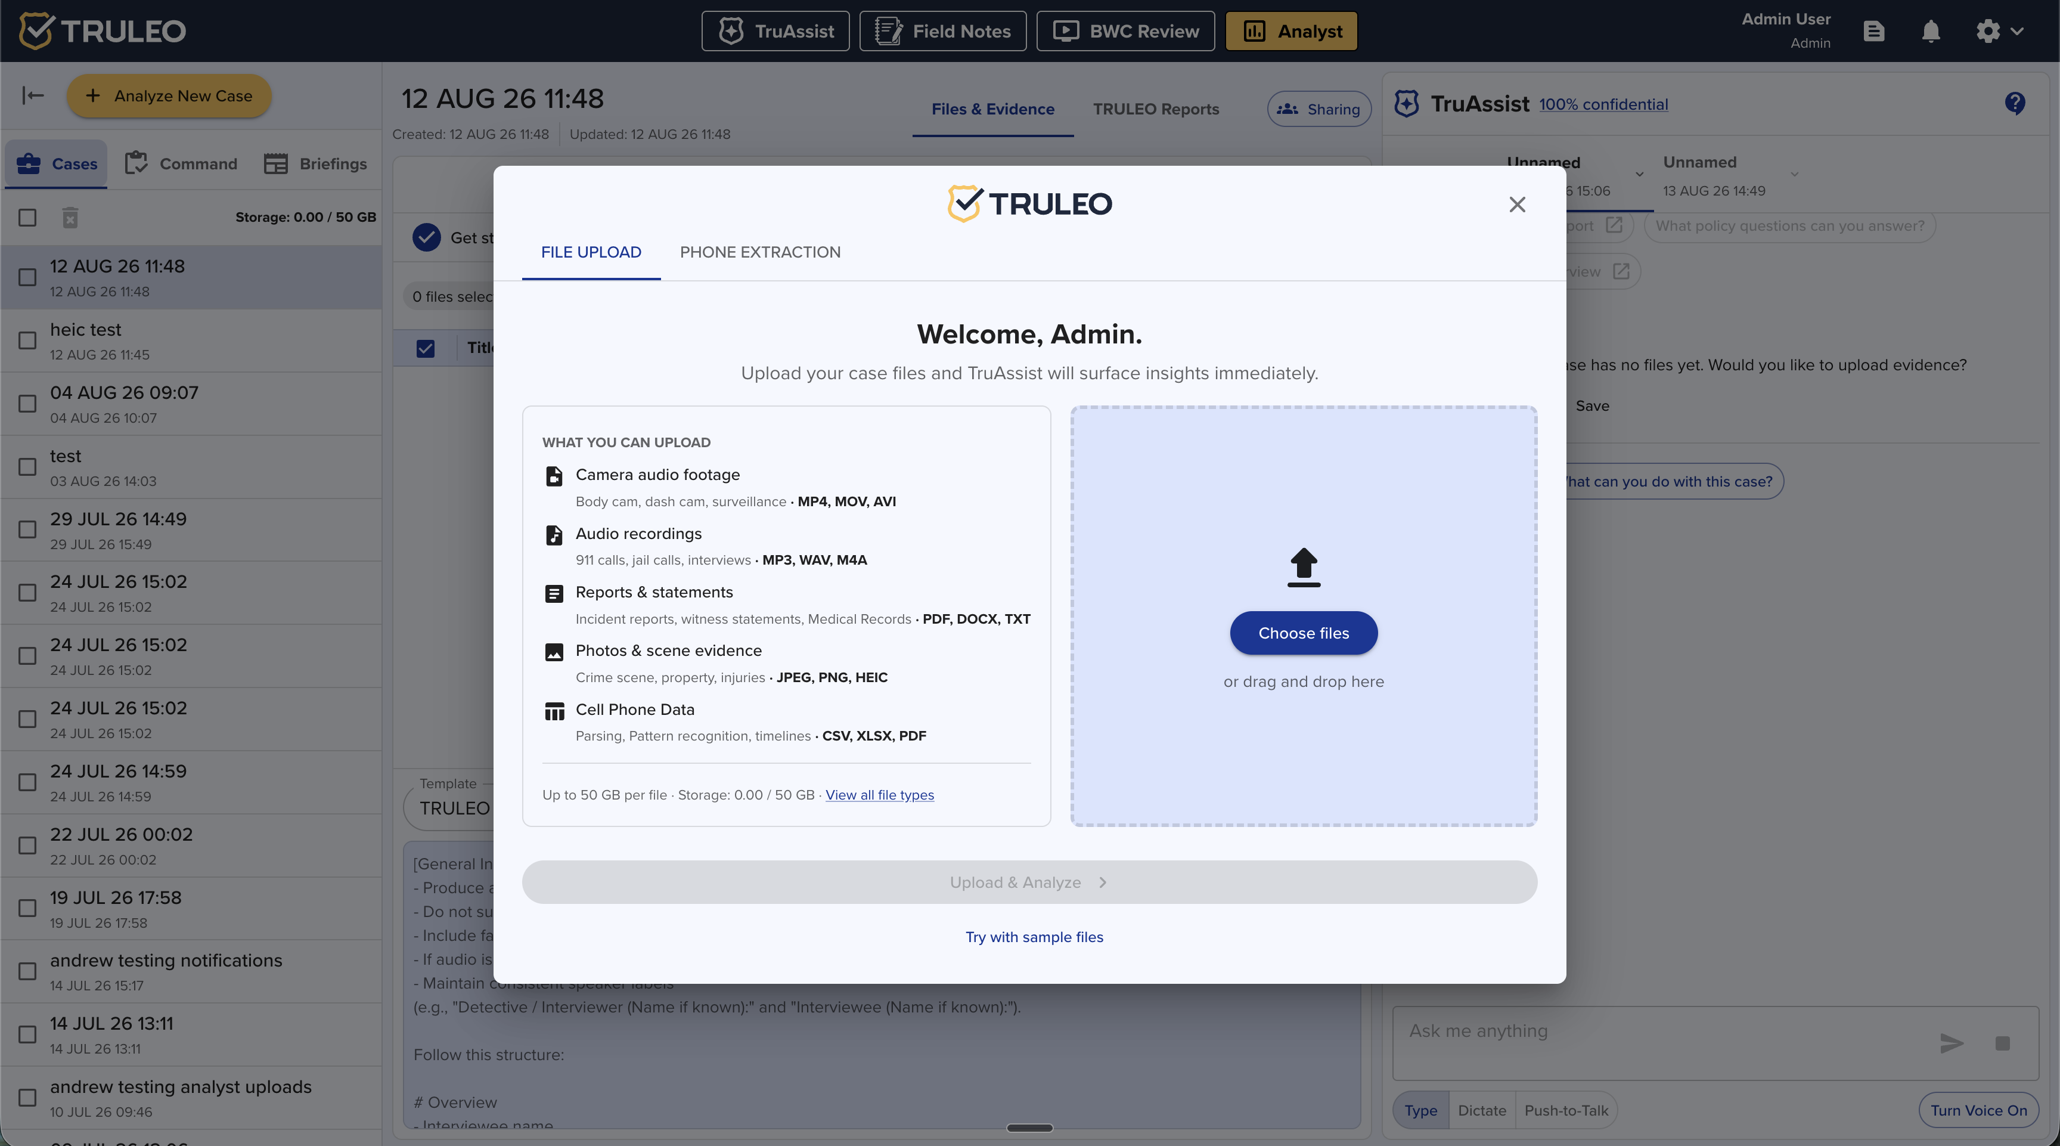Open the Briefings sidebar tab

tap(315, 164)
